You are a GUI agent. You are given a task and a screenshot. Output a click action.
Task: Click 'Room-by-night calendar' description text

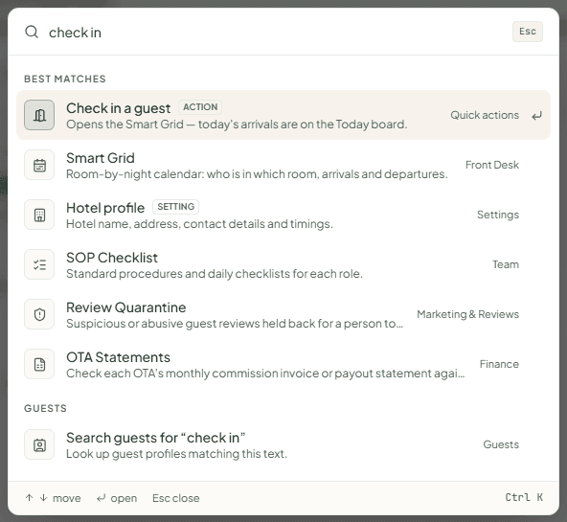[257, 174]
